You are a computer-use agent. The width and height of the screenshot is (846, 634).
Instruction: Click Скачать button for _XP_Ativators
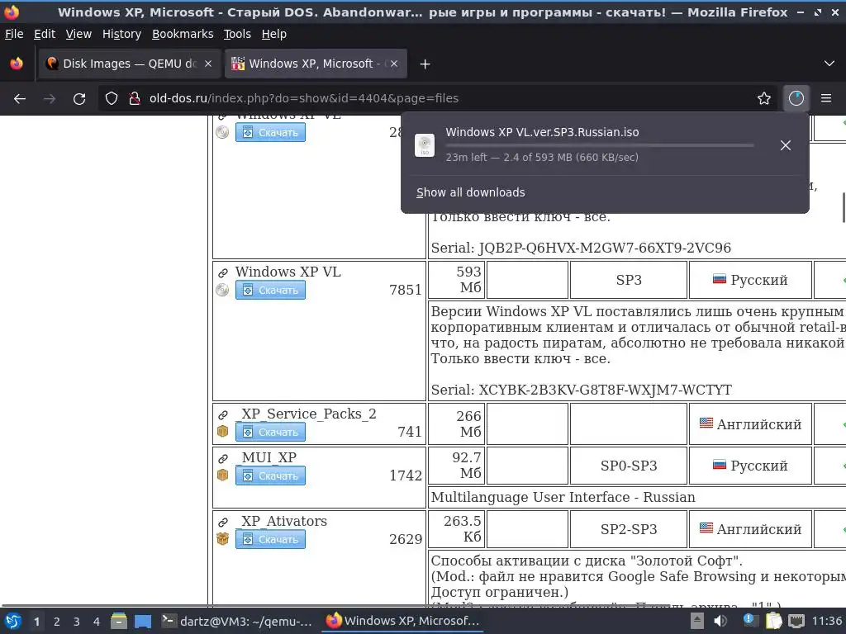pos(270,539)
